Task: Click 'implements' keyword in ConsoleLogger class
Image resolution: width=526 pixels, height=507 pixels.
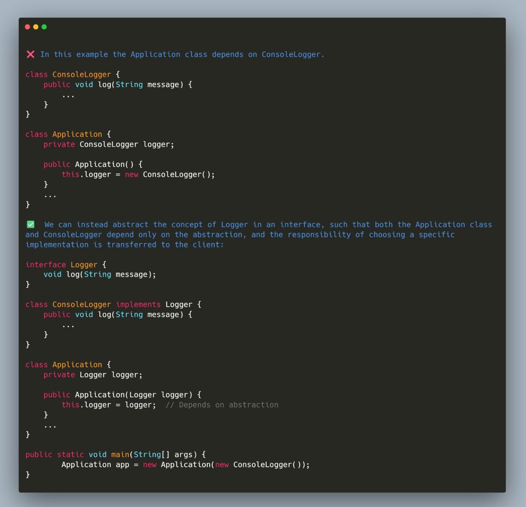Action: pyautogui.click(x=138, y=304)
